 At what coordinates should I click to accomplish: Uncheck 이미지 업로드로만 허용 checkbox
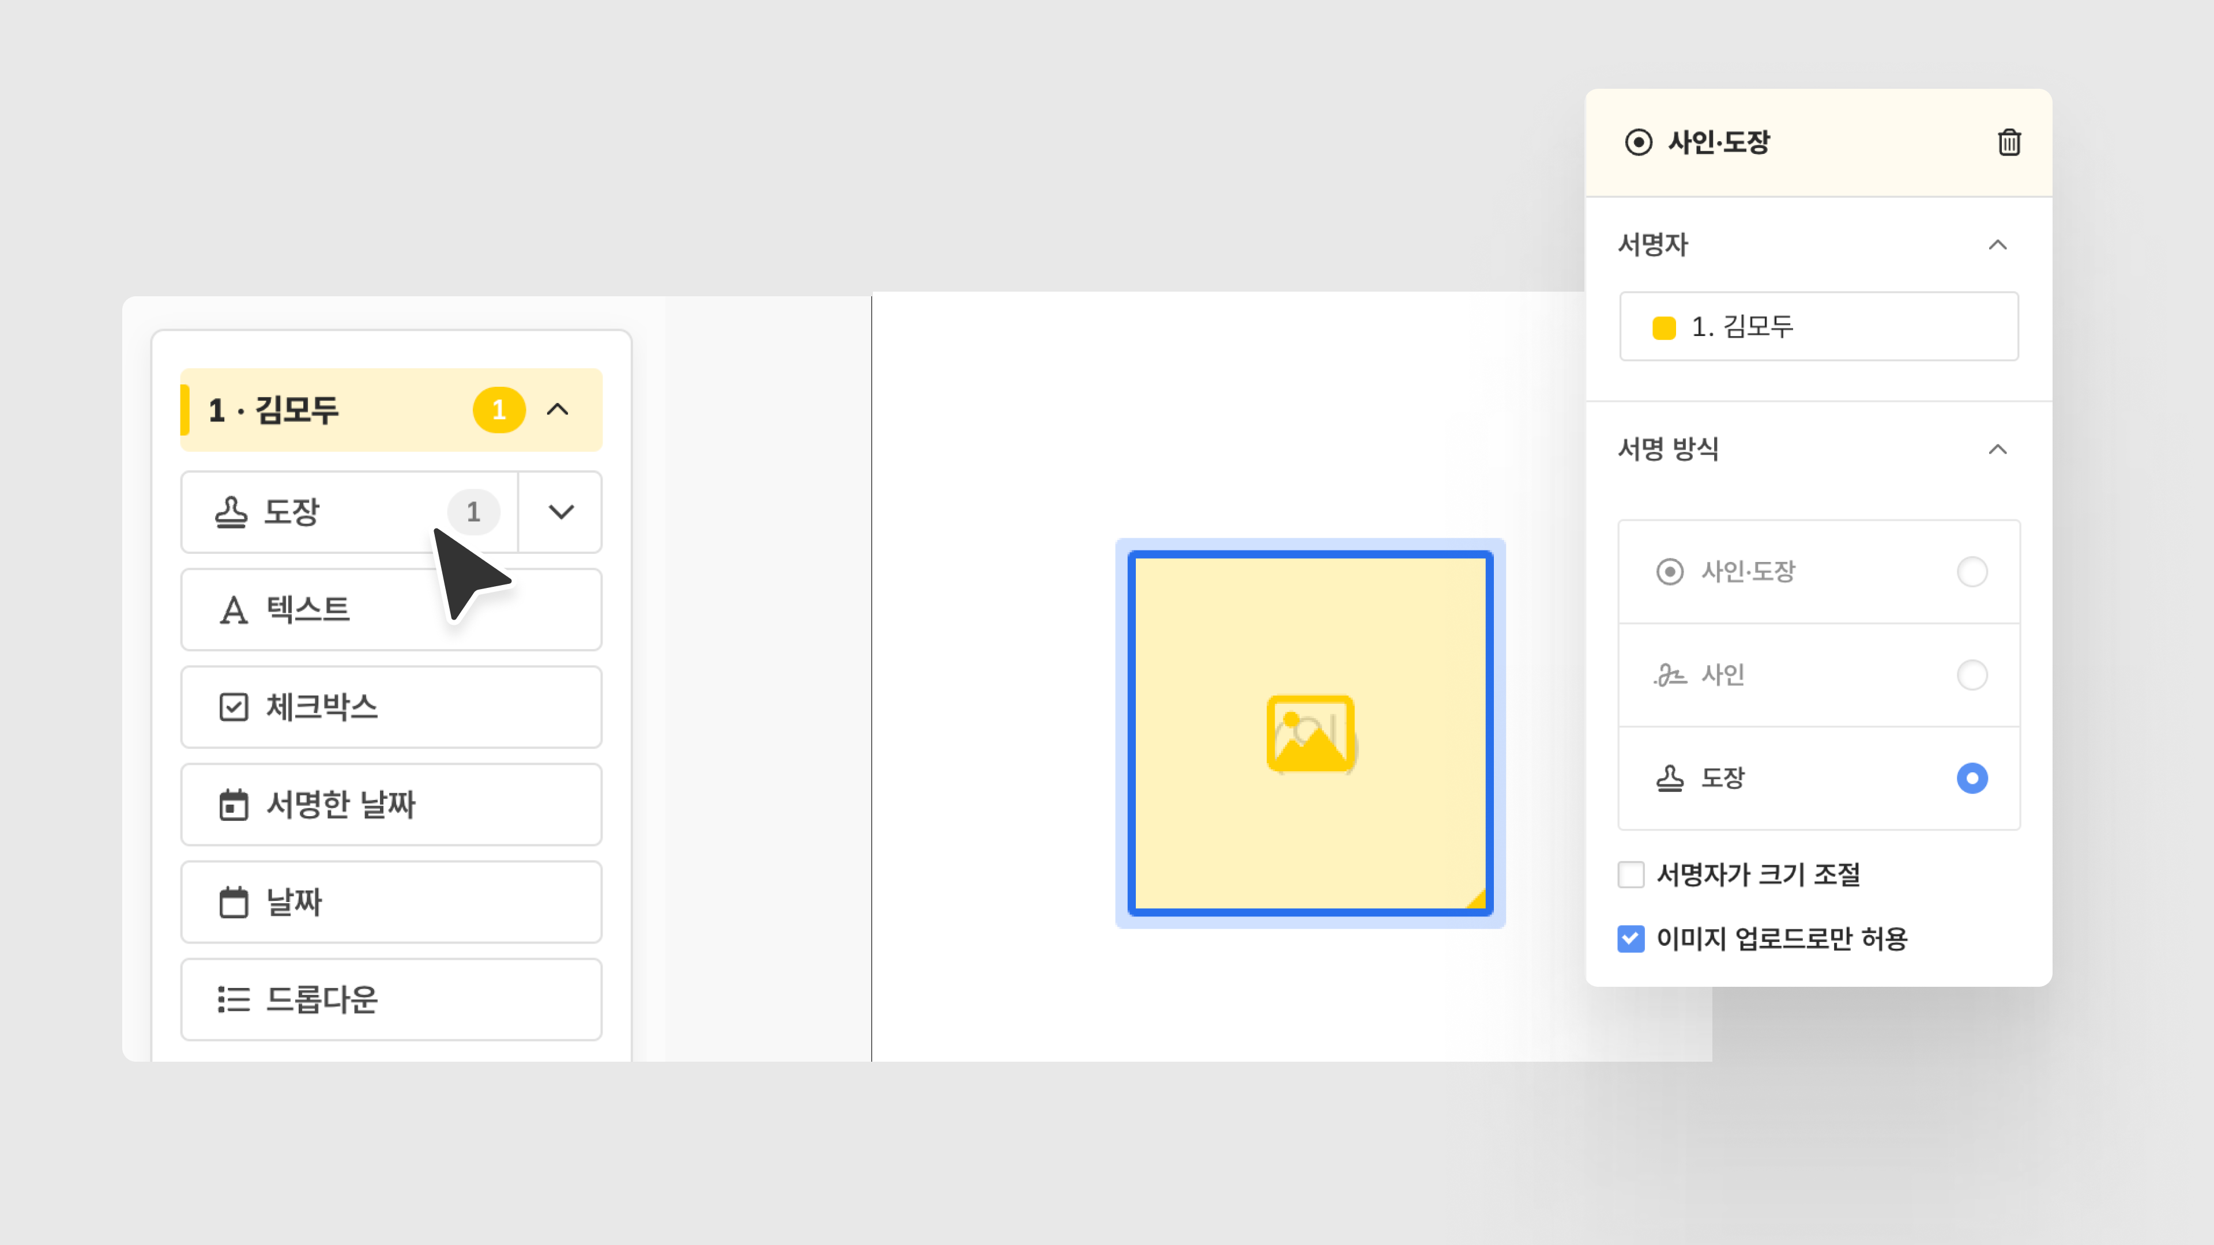pos(1631,938)
